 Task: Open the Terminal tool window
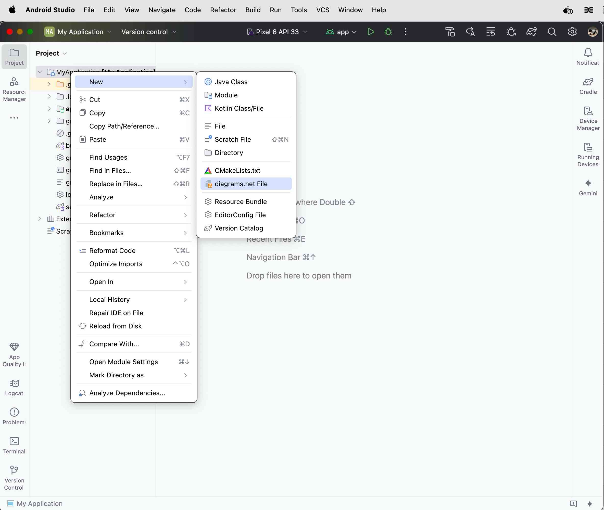point(14,445)
